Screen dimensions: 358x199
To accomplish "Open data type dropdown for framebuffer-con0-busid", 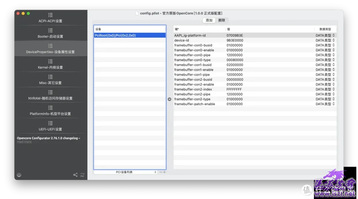I will click(x=325, y=45).
